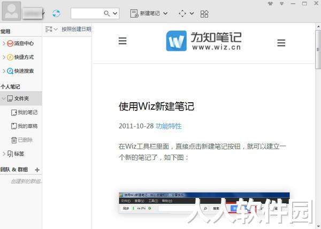
Task: Click 创建新的群组 link
Action: point(26,181)
